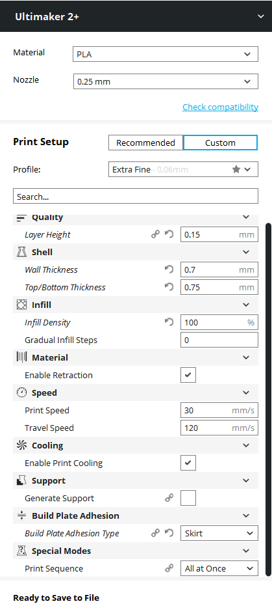Click the star icon in the Profile box
Image resolution: width=272 pixels, height=606 pixels.
236,169
